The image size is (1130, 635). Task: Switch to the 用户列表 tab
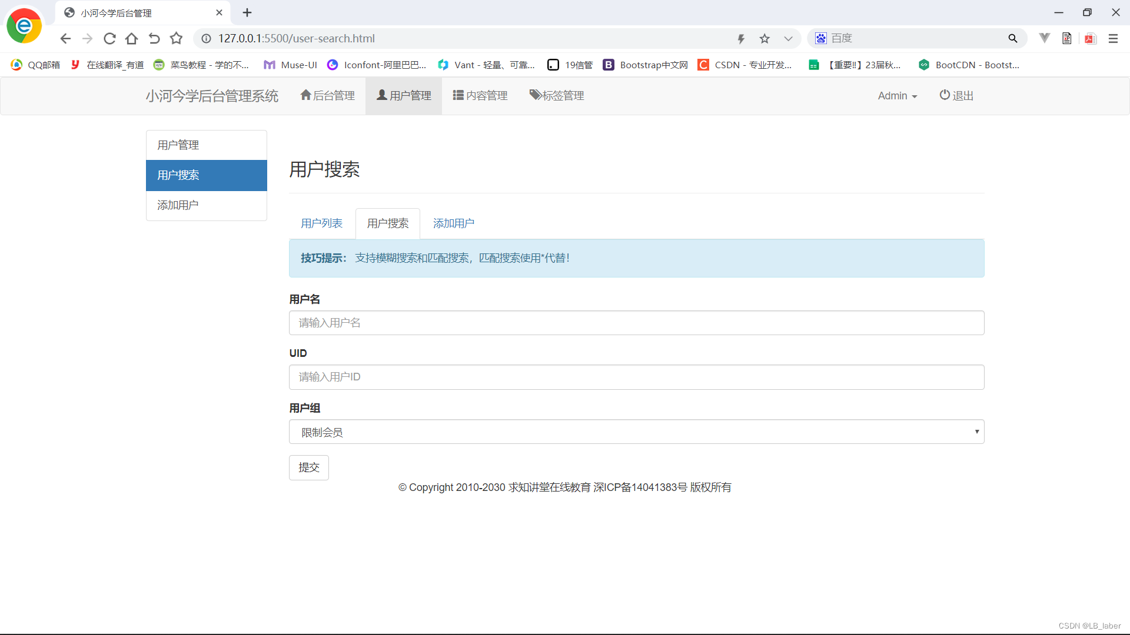[x=321, y=223]
